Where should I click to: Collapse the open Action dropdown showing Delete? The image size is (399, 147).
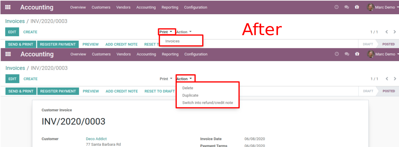[x=184, y=79]
